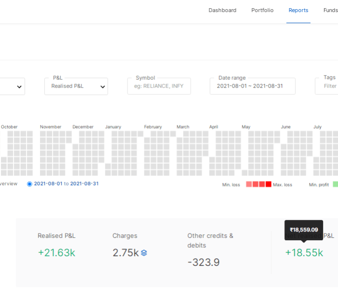Click the Max. loss darkest red swatch

(268, 184)
